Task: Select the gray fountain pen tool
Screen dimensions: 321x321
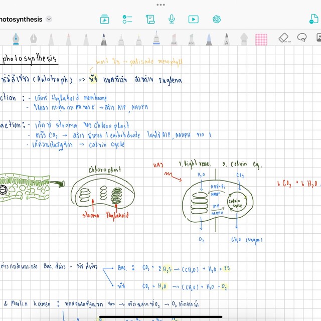Action: coord(34,39)
